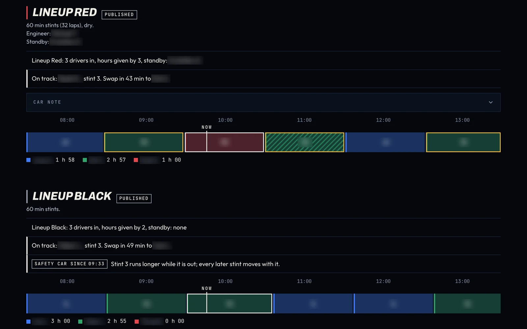The width and height of the screenshot is (527, 329).
Task: Click the Lineup Black PUBLISHED badge
Action: pyautogui.click(x=134, y=198)
